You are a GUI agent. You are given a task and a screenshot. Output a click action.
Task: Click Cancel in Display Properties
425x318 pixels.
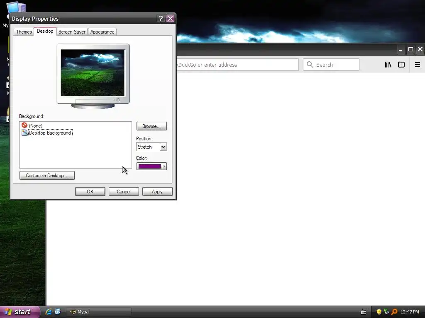pos(124,191)
